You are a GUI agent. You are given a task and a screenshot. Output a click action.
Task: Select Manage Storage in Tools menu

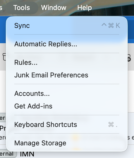pyautogui.click(x=67, y=143)
